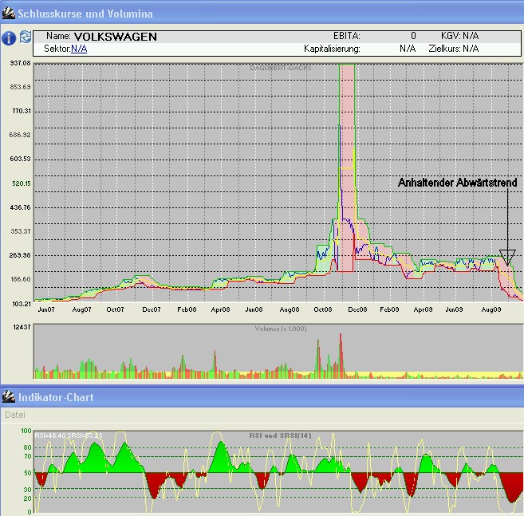524x516 pixels.
Task: Click the KGV N/A value
Action: pyautogui.click(x=471, y=37)
